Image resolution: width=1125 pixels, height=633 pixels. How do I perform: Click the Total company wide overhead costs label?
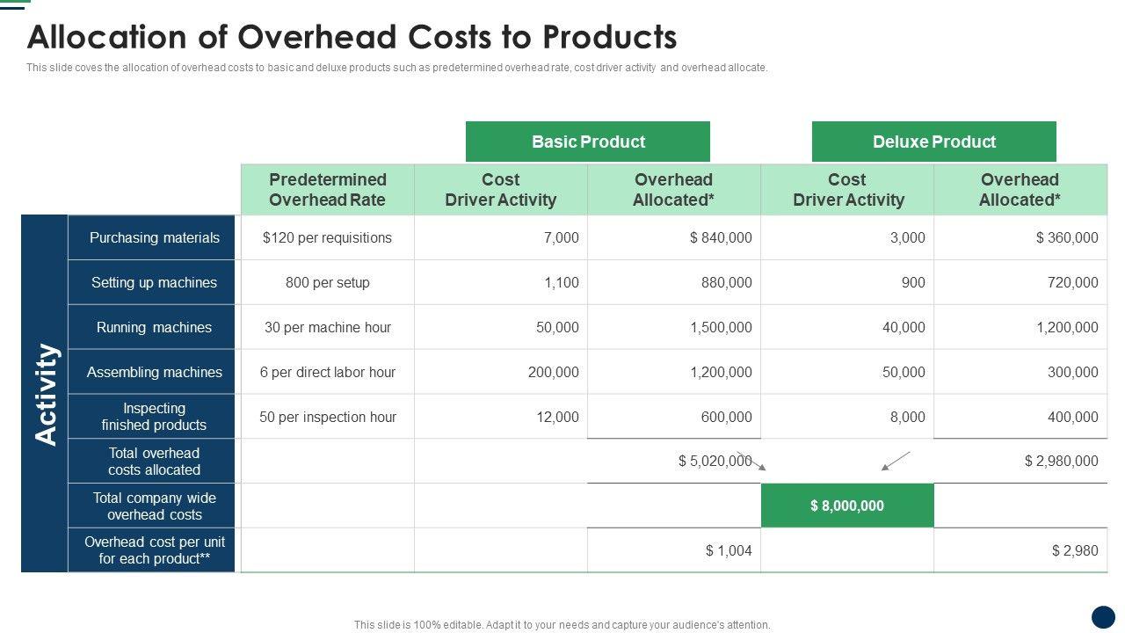(x=154, y=506)
